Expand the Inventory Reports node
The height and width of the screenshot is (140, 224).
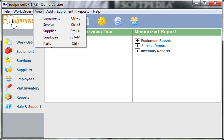tap(137, 51)
